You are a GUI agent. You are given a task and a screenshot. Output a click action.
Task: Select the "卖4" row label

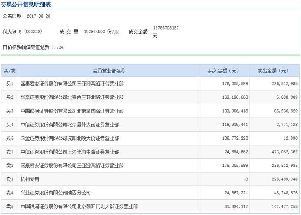tap(9, 193)
